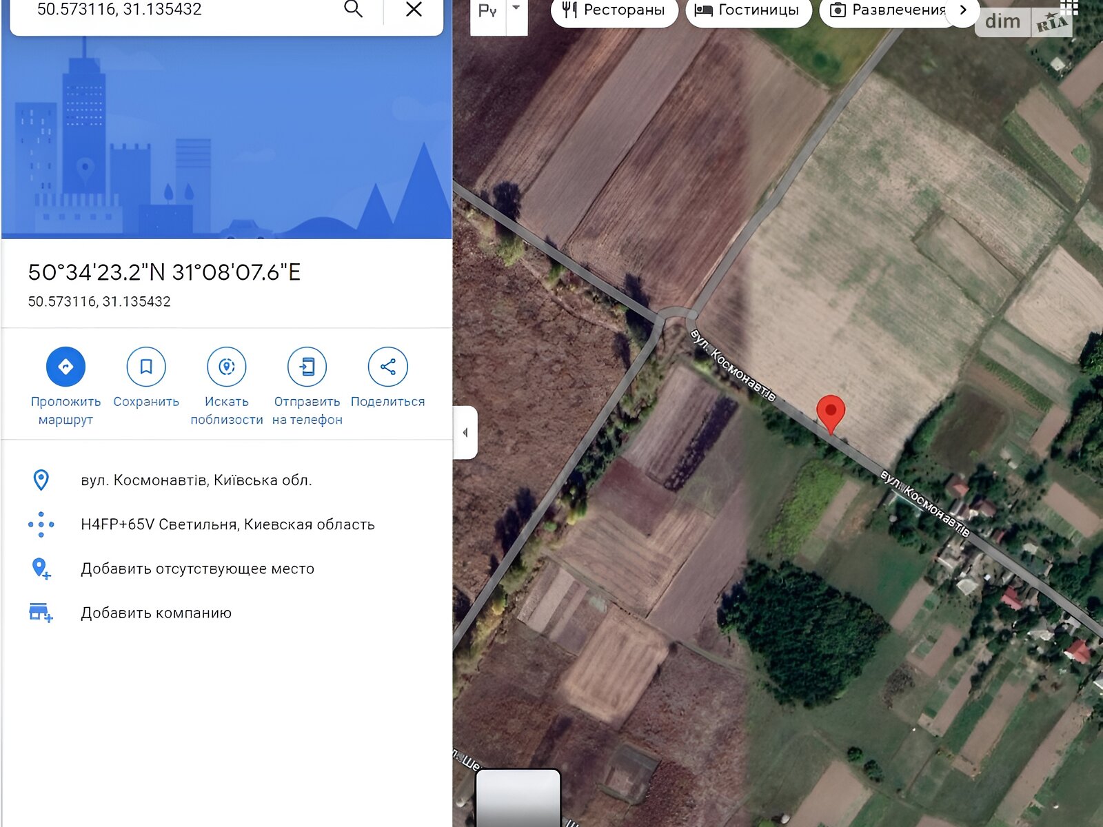Click the Directions (Проложить маршрут) icon

[65, 367]
